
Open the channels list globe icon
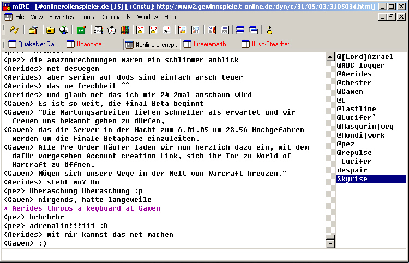tap(64, 30)
